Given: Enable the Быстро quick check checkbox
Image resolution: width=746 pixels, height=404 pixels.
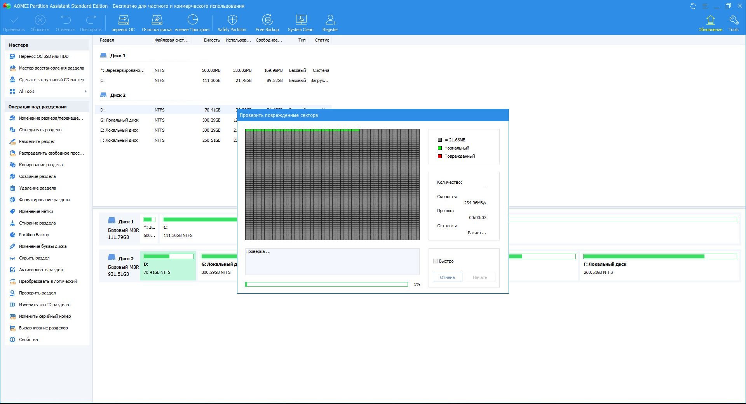Looking at the screenshot, I should [x=436, y=261].
